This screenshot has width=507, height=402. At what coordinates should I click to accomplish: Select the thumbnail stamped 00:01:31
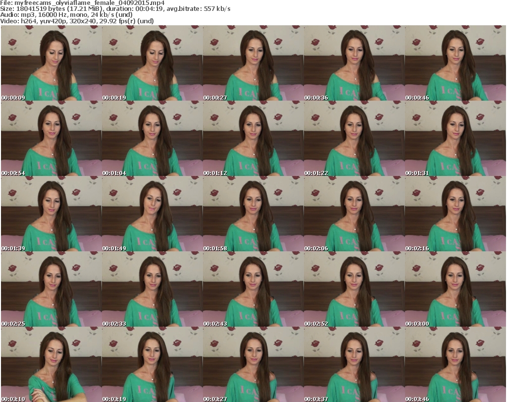[x=456, y=138]
